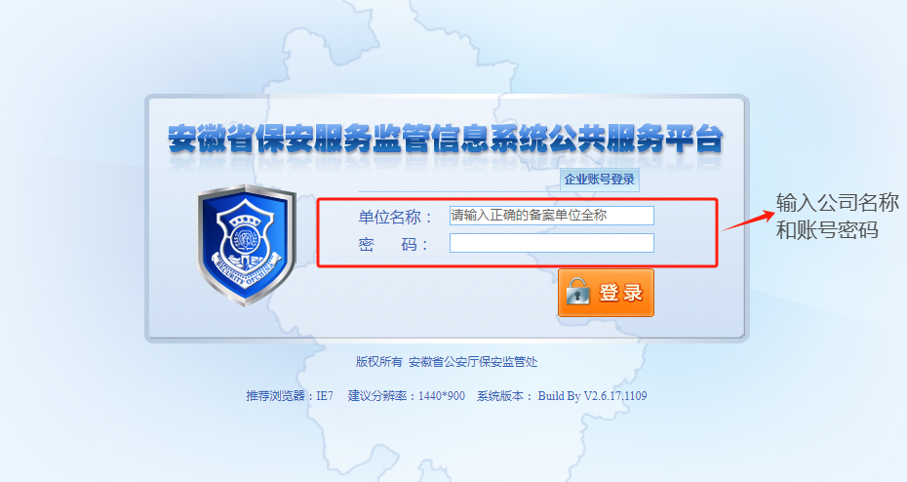Viewport: 907px width, 482px height.
Task: Click the 版权所有 copyright text
Action: 378,362
